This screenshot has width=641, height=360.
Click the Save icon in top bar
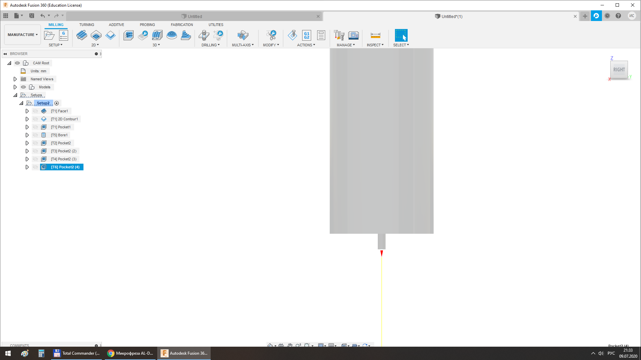point(32,16)
